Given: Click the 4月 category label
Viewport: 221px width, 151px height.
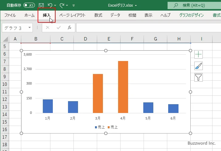Looking at the screenshot, I should (x=123, y=118).
